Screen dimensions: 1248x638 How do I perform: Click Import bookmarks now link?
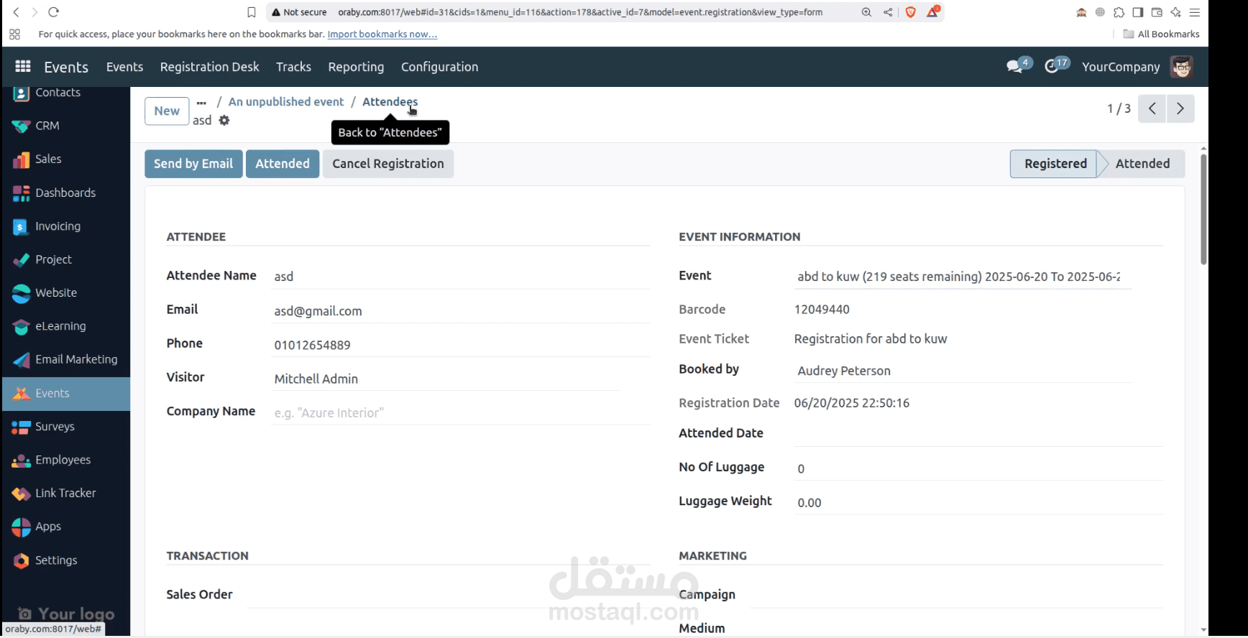(382, 34)
